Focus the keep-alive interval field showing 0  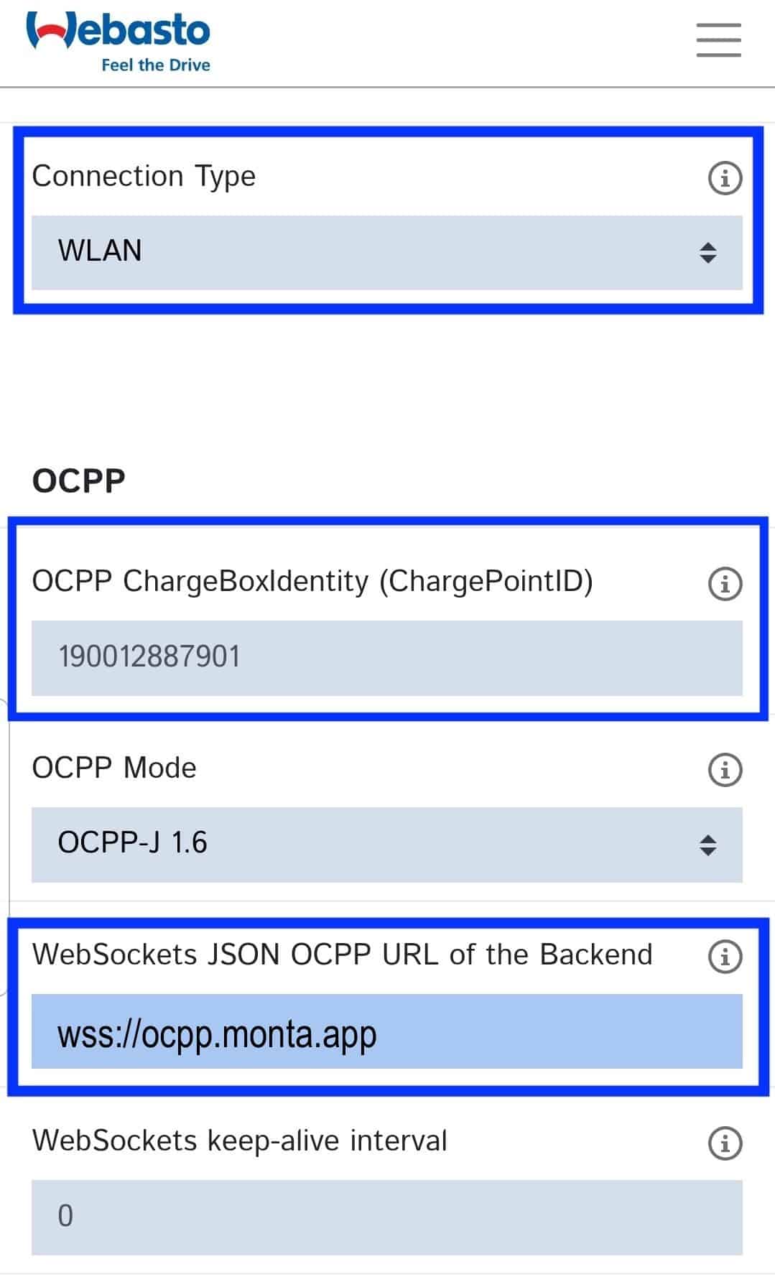(386, 1217)
